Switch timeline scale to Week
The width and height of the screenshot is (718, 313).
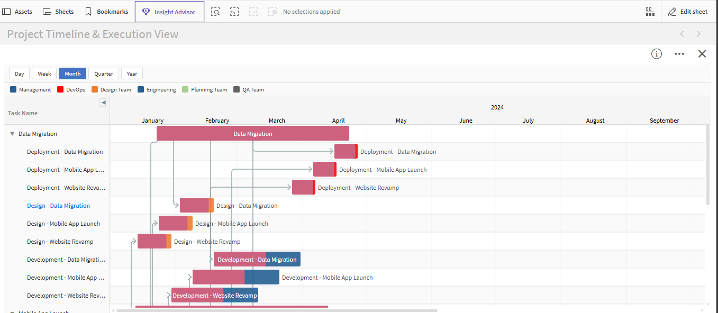44,74
